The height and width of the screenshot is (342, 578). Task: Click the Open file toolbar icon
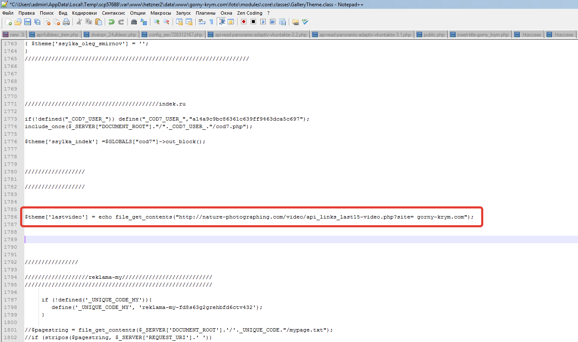pos(18,22)
